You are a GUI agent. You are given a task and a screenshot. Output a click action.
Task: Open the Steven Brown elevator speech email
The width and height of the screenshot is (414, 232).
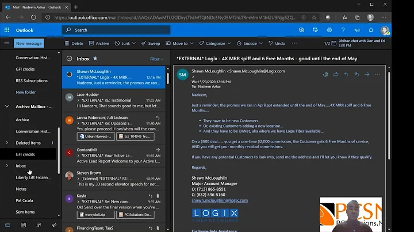pos(113,179)
